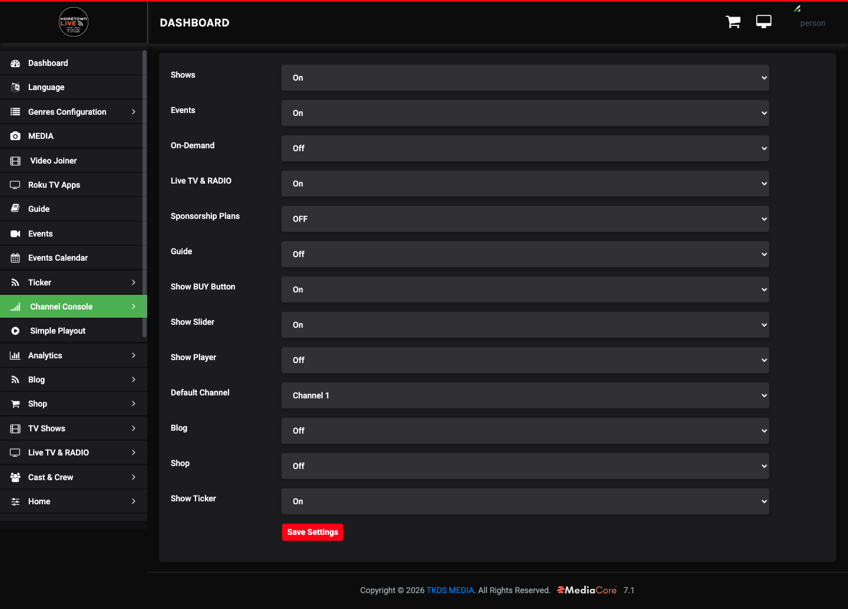The width and height of the screenshot is (848, 609).
Task: Click the Roku TV Apps monitor icon
Action: coord(15,185)
